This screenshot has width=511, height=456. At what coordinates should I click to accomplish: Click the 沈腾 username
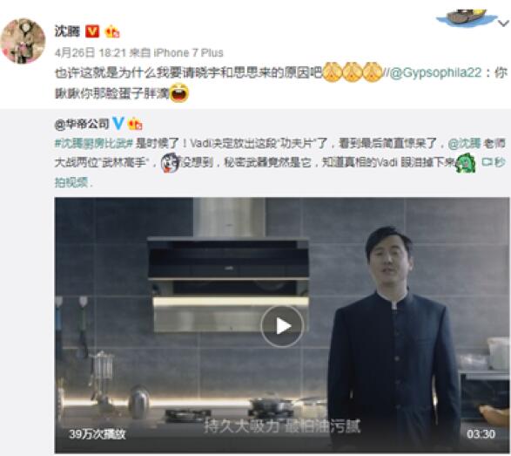[x=67, y=31]
